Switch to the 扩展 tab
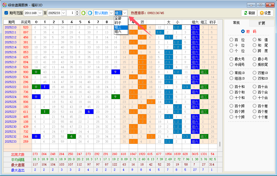 (x=261, y=23)
